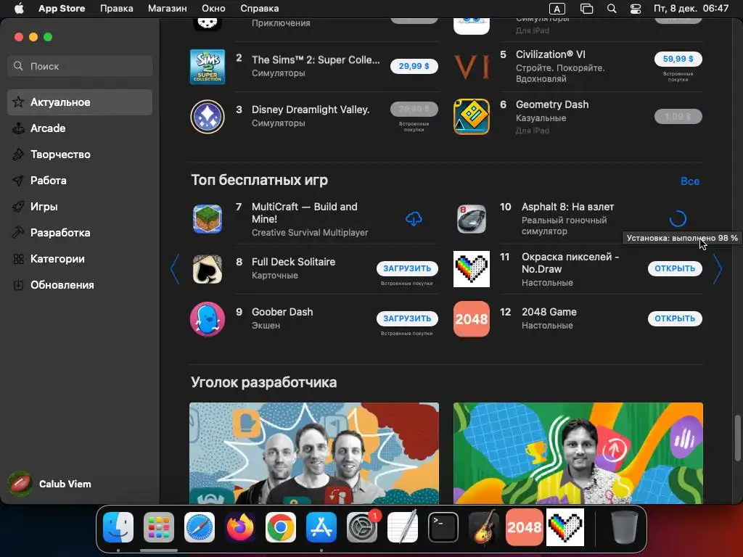
Task: Buy The Sims 2 for 29,99 $
Action: [414, 66]
